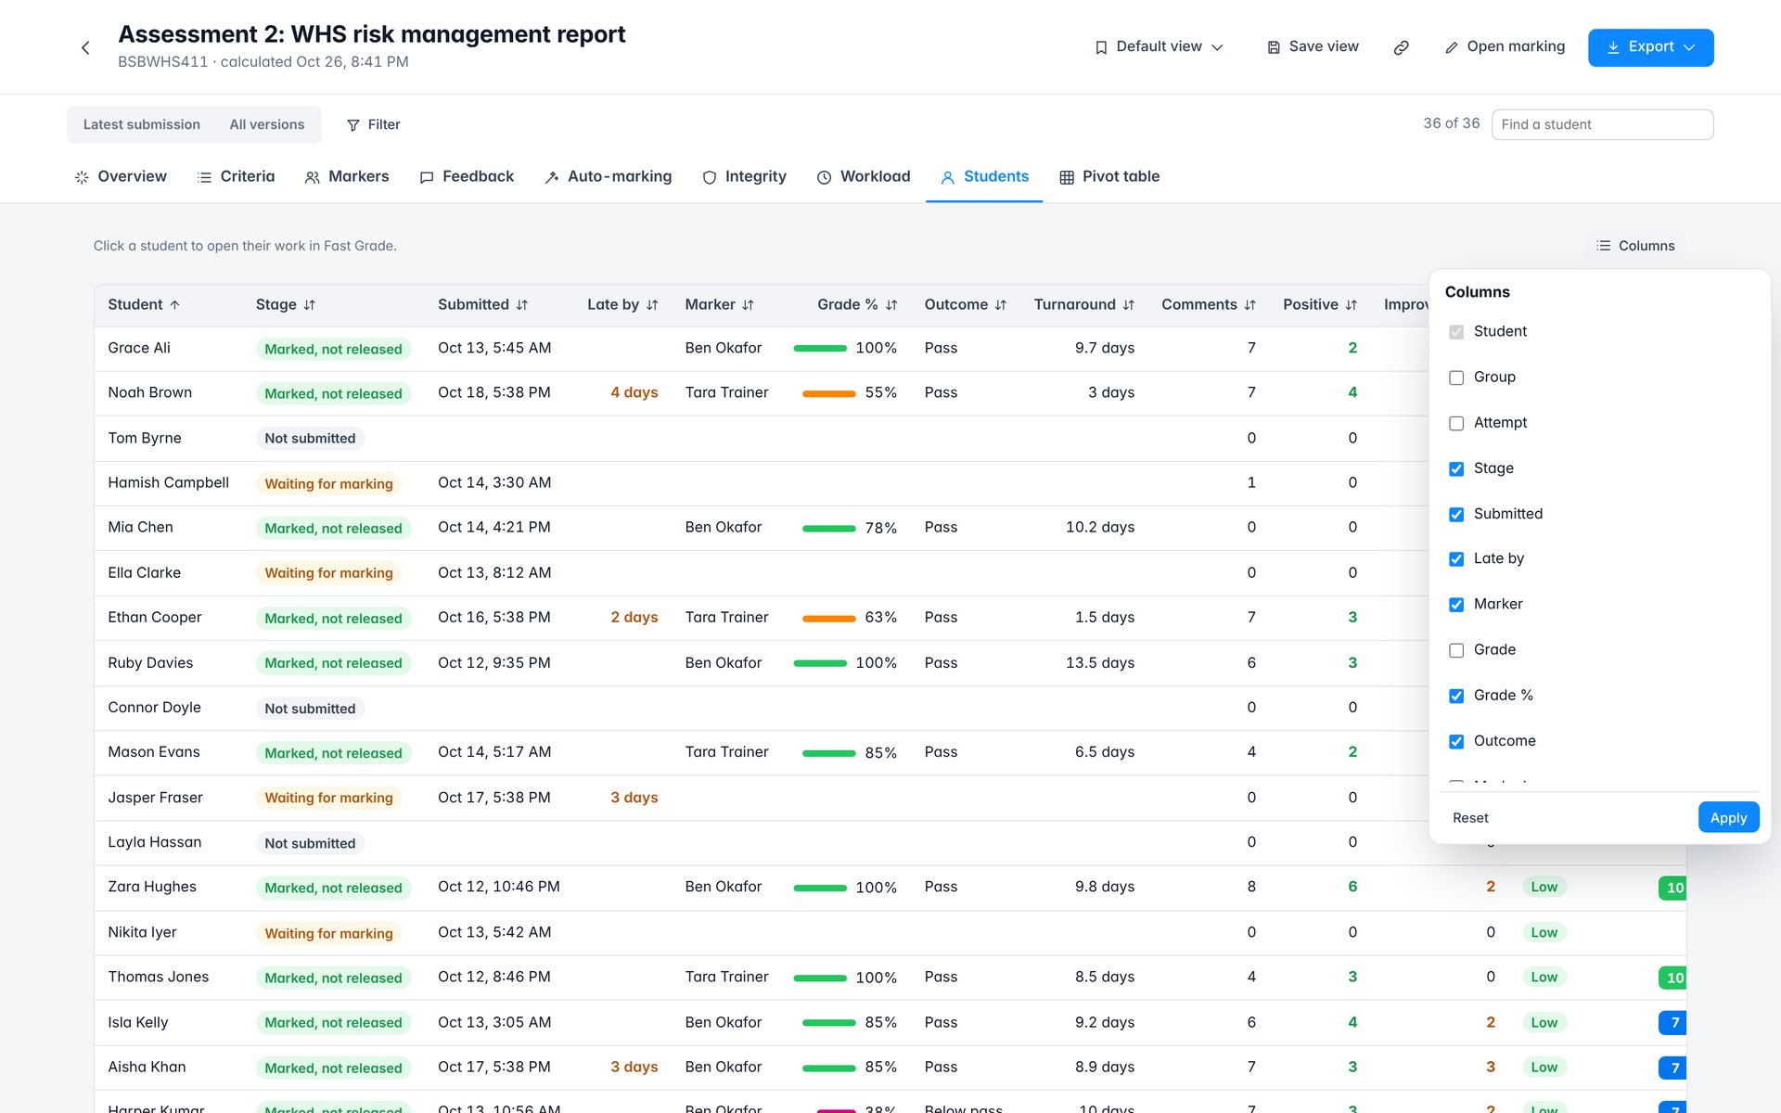Reset the columns to default
The image size is (1781, 1113).
1470,818
